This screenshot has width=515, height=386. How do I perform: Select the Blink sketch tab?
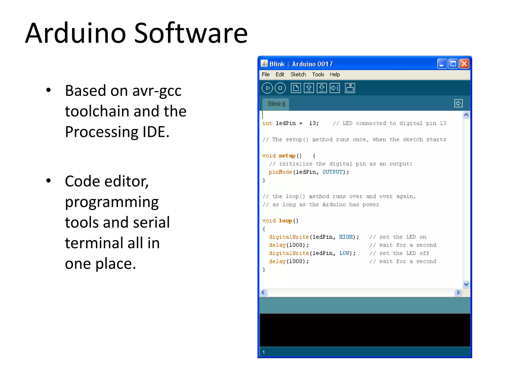tap(276, 104)
